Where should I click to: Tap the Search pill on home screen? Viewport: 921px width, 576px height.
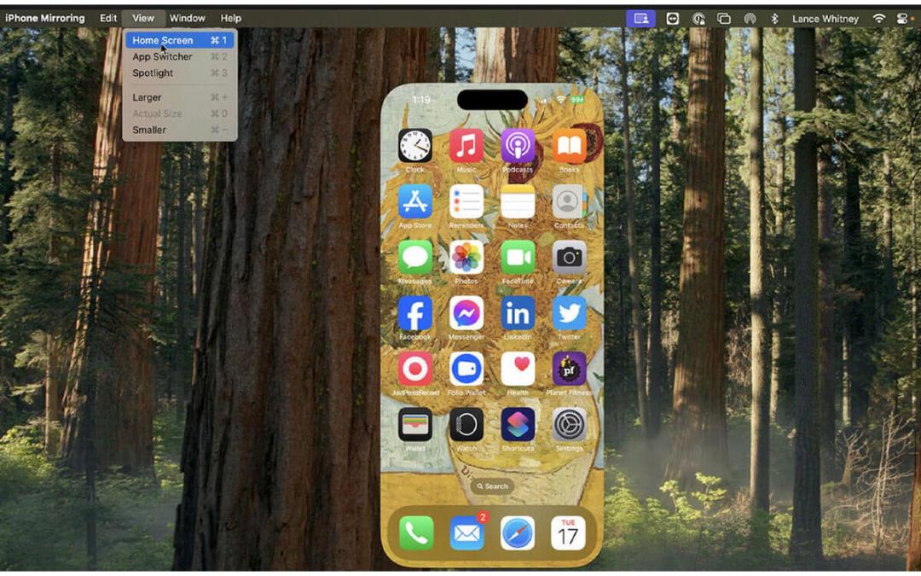(492, 486)
